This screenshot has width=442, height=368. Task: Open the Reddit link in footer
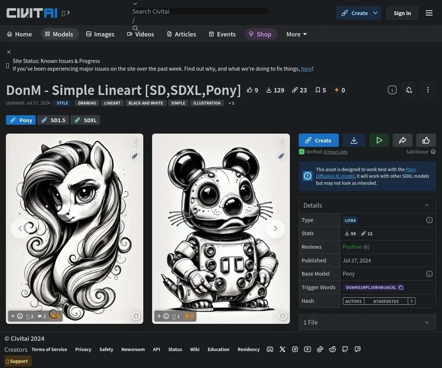(x=333, y=349)
